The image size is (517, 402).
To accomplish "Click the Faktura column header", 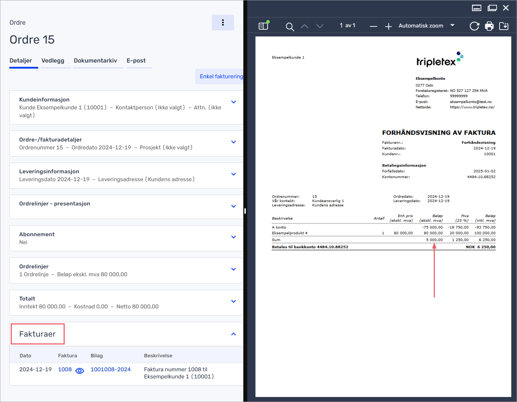I will click(68, 356).
